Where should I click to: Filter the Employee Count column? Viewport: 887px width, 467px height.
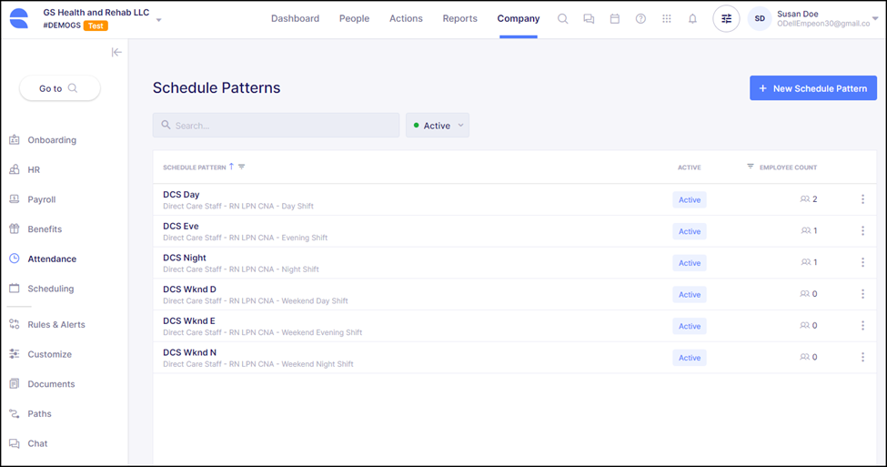point(751,167)
